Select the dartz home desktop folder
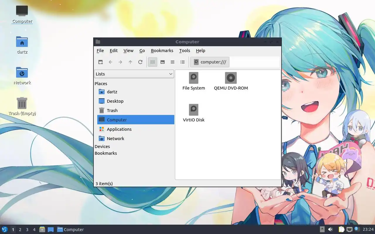 [22, 45]
